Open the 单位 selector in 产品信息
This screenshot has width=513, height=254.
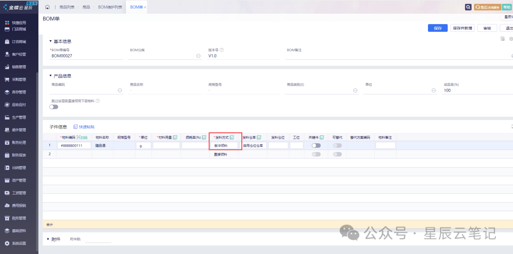[434, 90]
